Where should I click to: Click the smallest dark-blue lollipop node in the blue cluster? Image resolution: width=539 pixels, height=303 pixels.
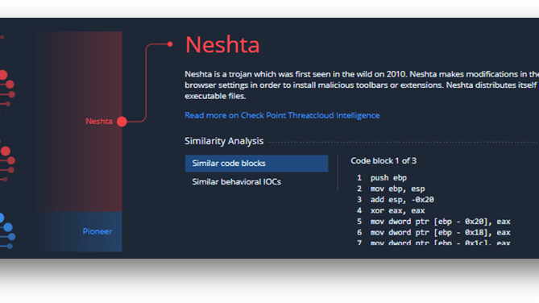(x=10, y=246)
